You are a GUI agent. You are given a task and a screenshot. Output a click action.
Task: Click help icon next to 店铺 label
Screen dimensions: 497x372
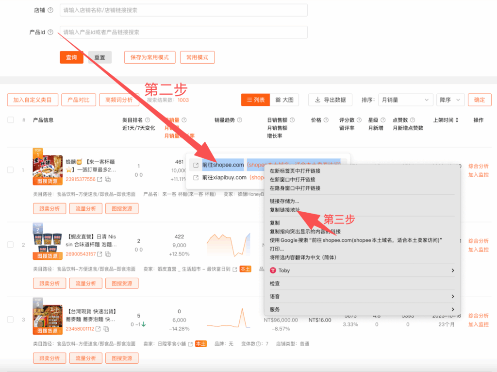(x=50, y=10)
